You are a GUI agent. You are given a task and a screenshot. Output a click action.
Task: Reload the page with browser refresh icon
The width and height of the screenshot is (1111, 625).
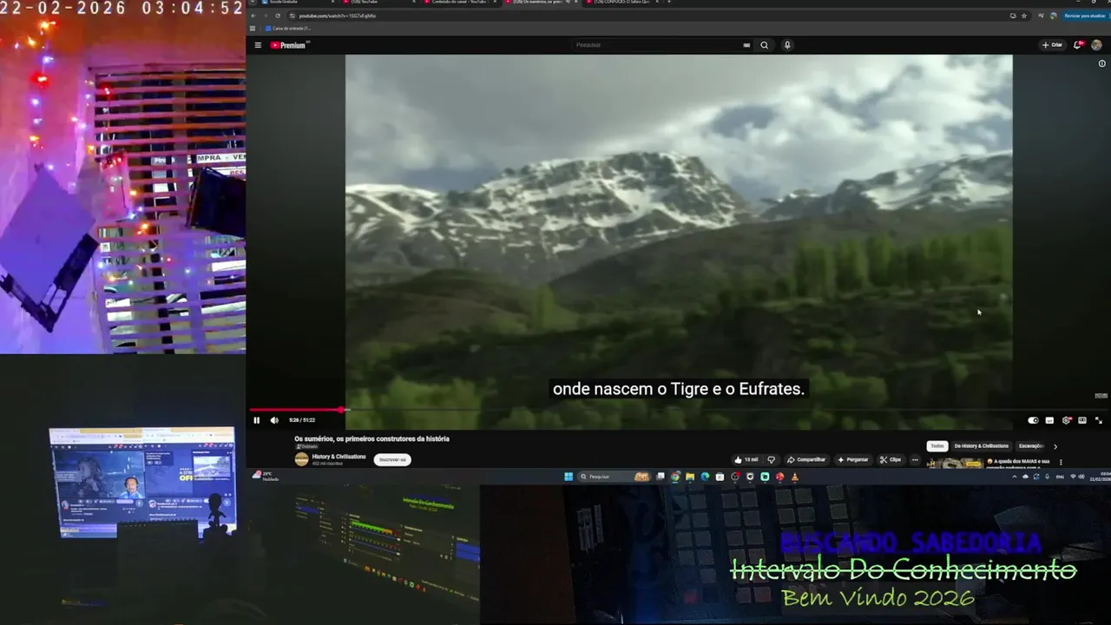[278, 16]
